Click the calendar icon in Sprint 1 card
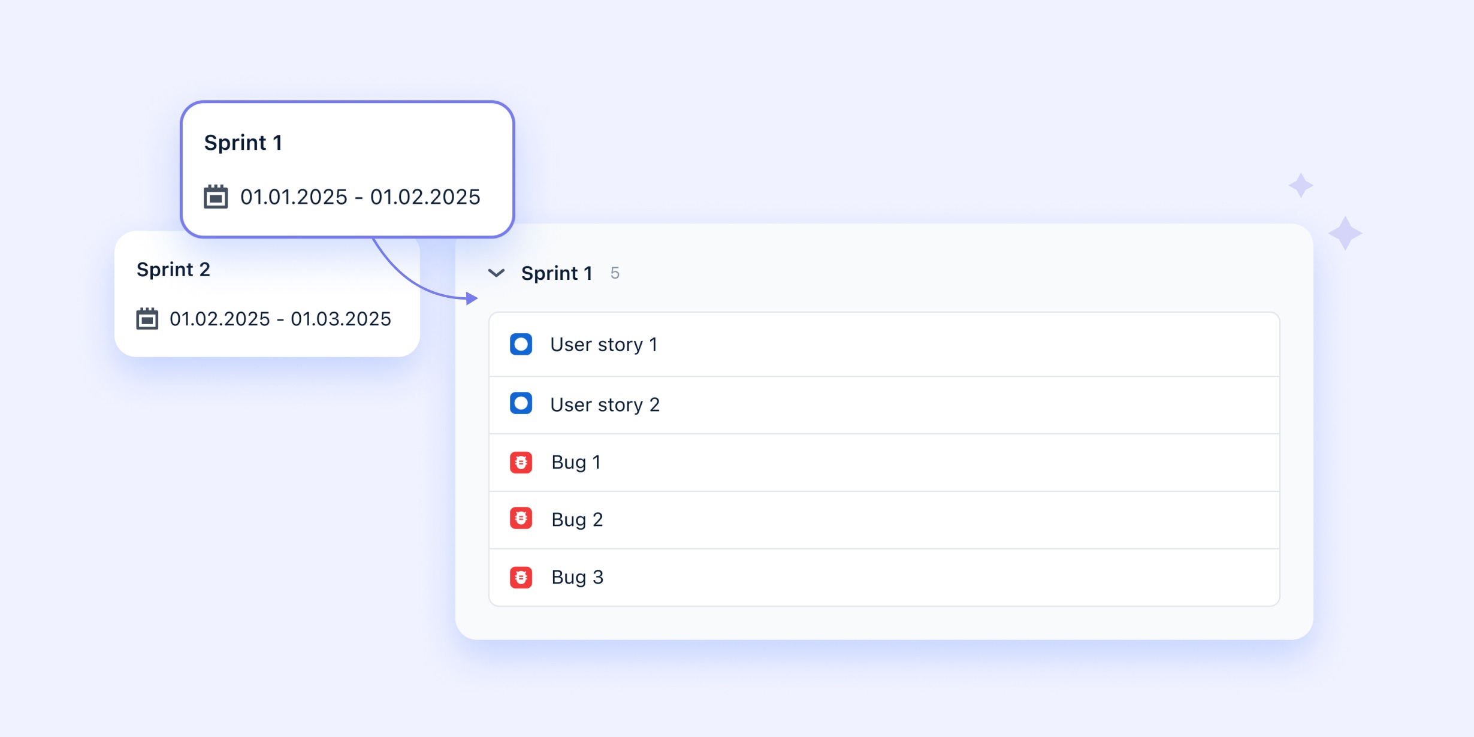 click(216, 197)
